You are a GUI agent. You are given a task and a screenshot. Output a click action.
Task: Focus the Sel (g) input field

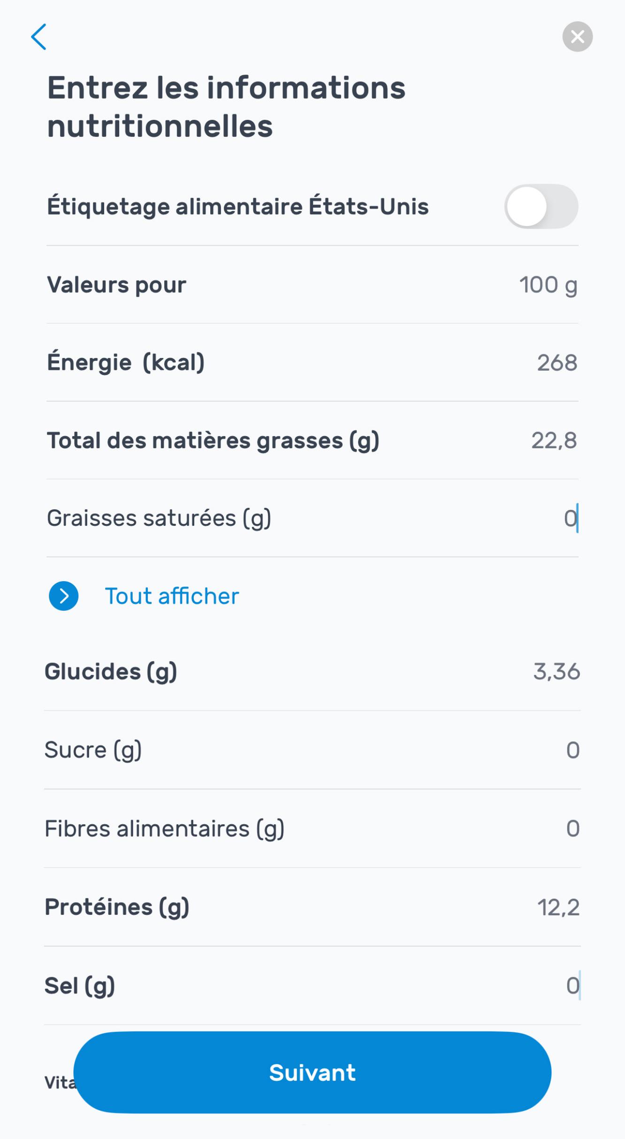[x=572, y=986]
